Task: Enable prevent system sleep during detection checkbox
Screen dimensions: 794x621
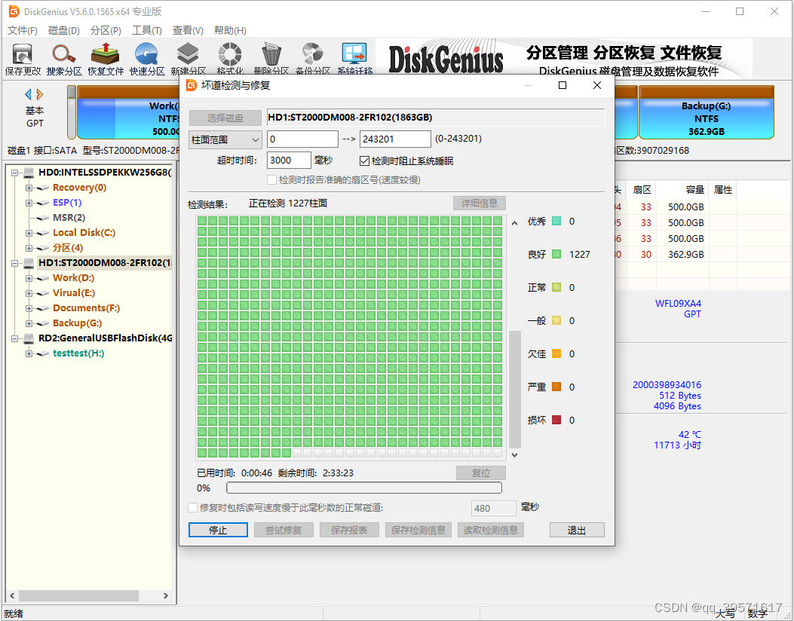Action: pyautogui.click(x=364, y=161)
